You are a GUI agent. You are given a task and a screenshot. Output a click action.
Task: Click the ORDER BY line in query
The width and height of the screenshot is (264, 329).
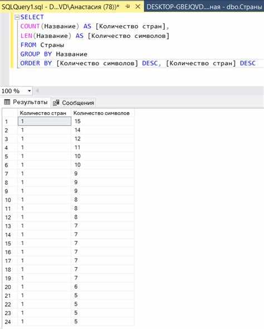click(138, 63)
